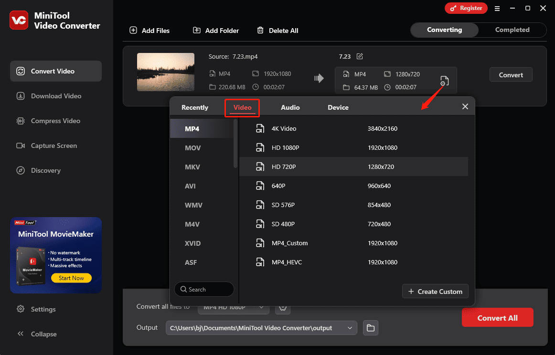This screenshot has height=355, width=555.
Task: Click the MiniTool Video Converter logo icon
Action: (x=19, y=20)
